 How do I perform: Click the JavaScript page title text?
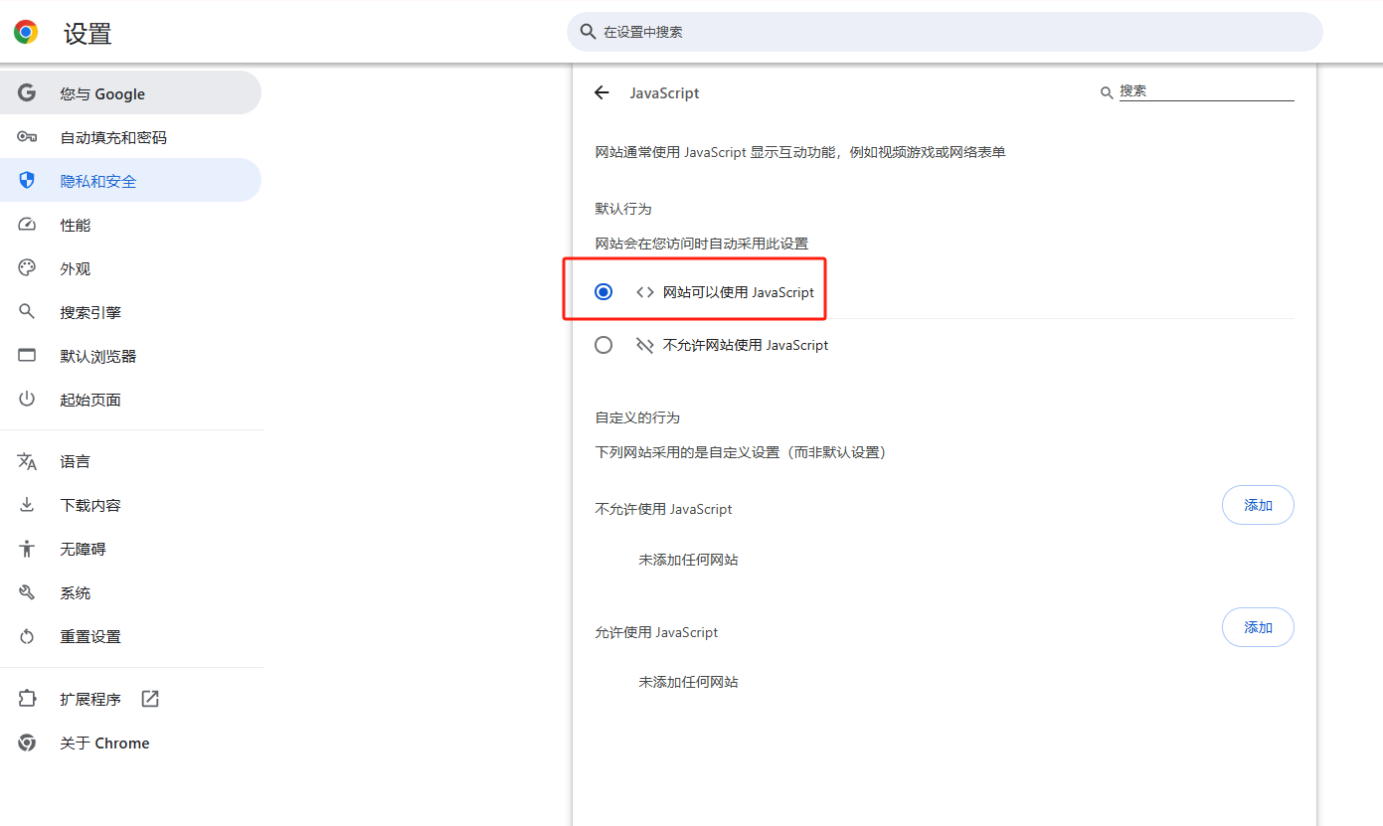tap(664, 92)
